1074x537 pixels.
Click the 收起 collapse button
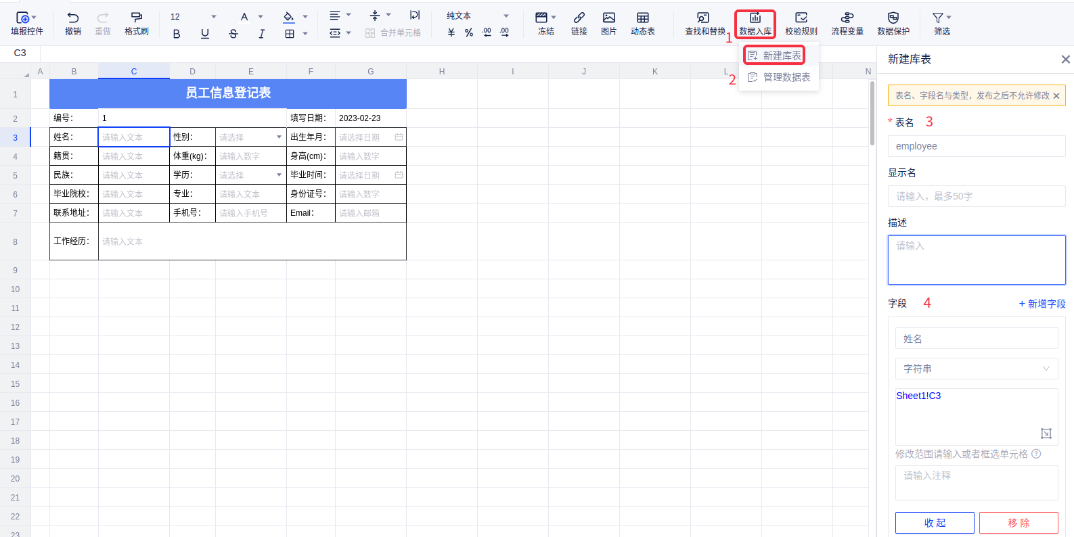pyautogui.click(x=934, y=523)
